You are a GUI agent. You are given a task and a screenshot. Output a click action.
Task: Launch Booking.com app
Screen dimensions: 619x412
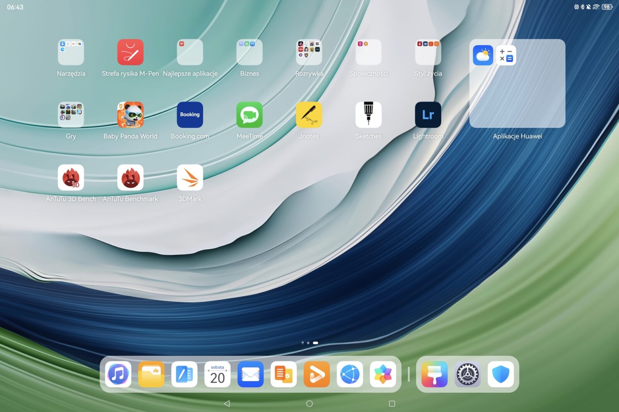[190, 115]
